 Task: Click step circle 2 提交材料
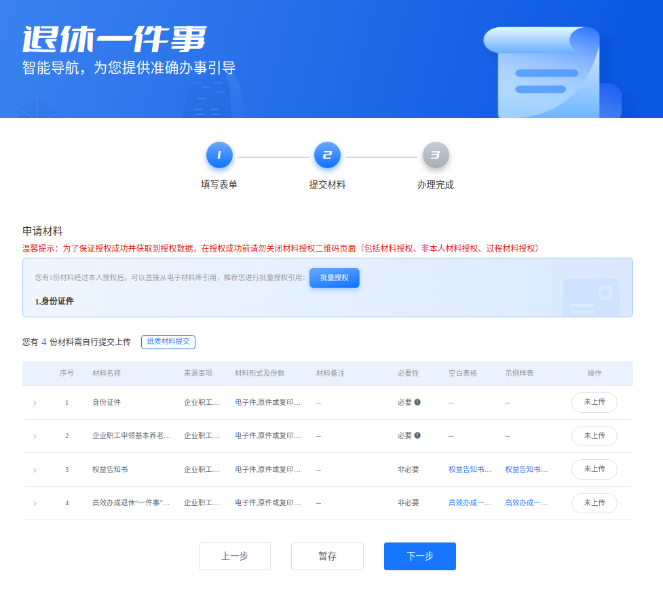pyautogui.click(x=327, y=155)
